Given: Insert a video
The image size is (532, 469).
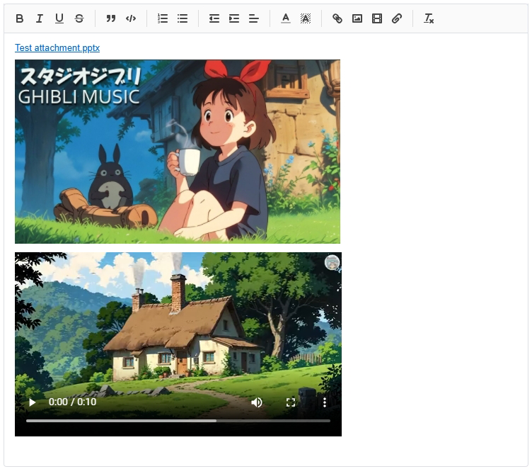Looking at the screenshot, I should [x=377, y=18].
